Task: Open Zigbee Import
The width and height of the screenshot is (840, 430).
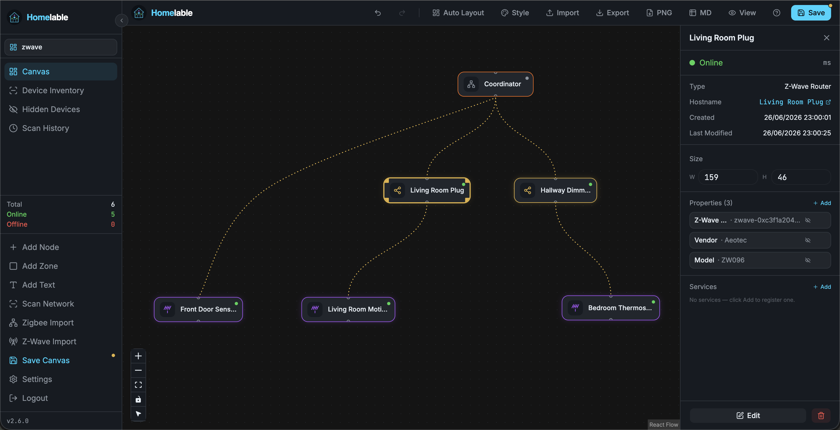Action: pyautogui.click(x=61, y=323)
